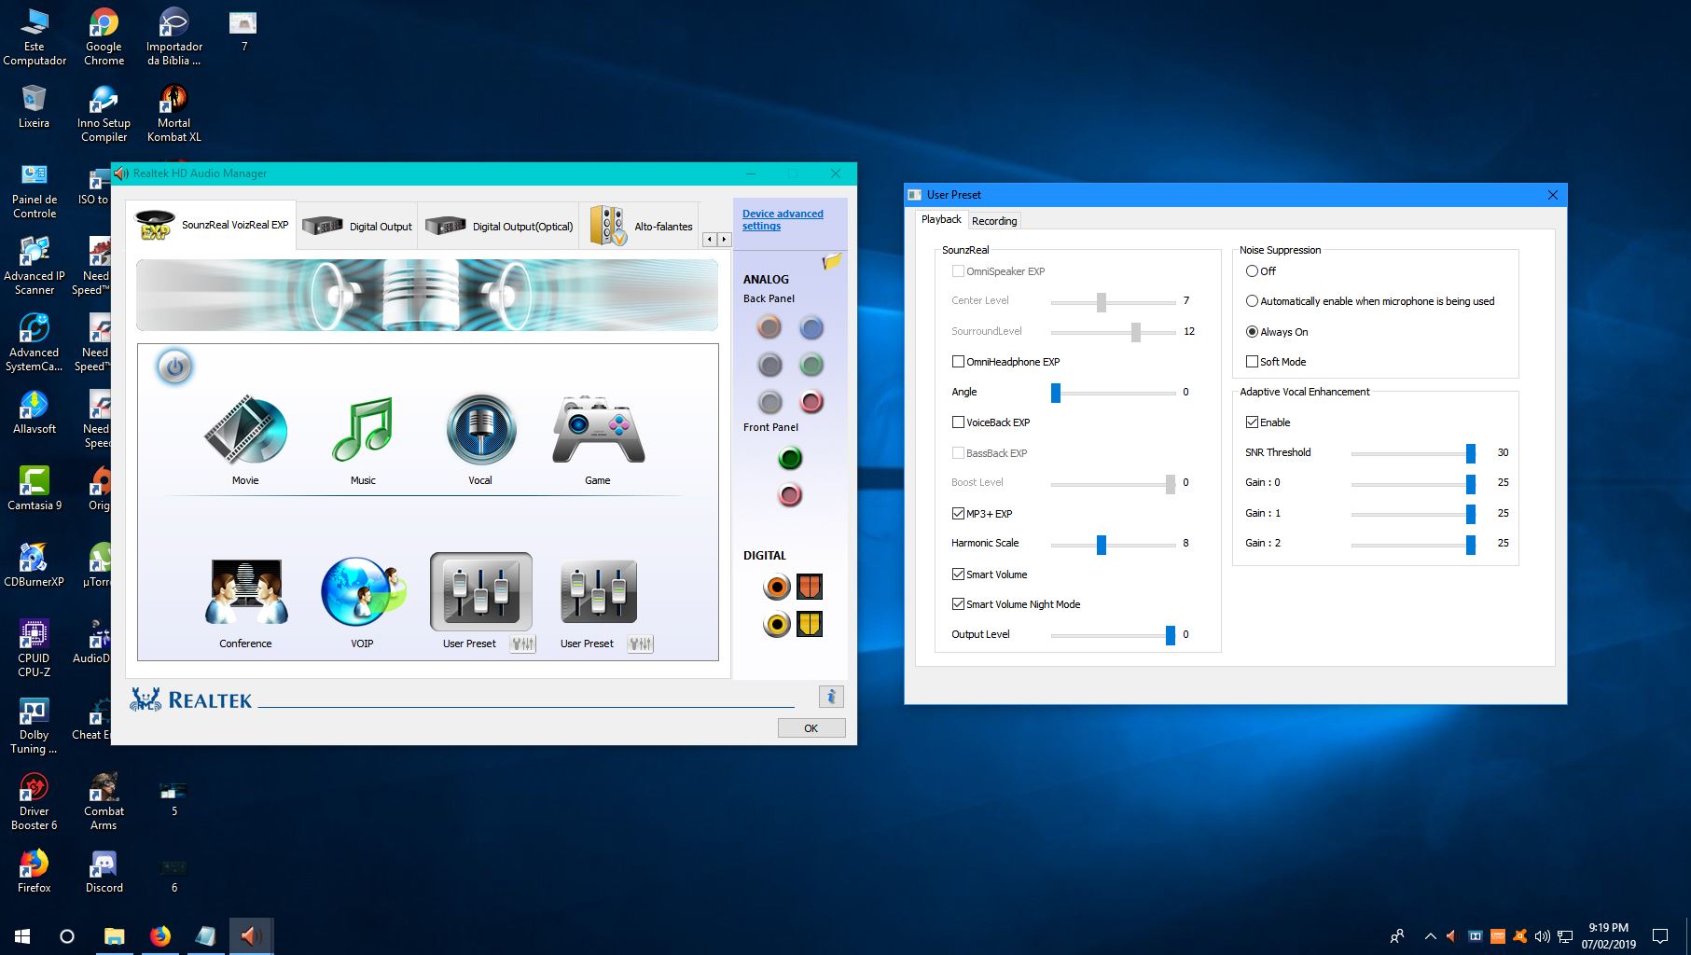Viewport: 1691px width, 955px height.
Task: Open Realtek information button
Action: coord(831,697)
